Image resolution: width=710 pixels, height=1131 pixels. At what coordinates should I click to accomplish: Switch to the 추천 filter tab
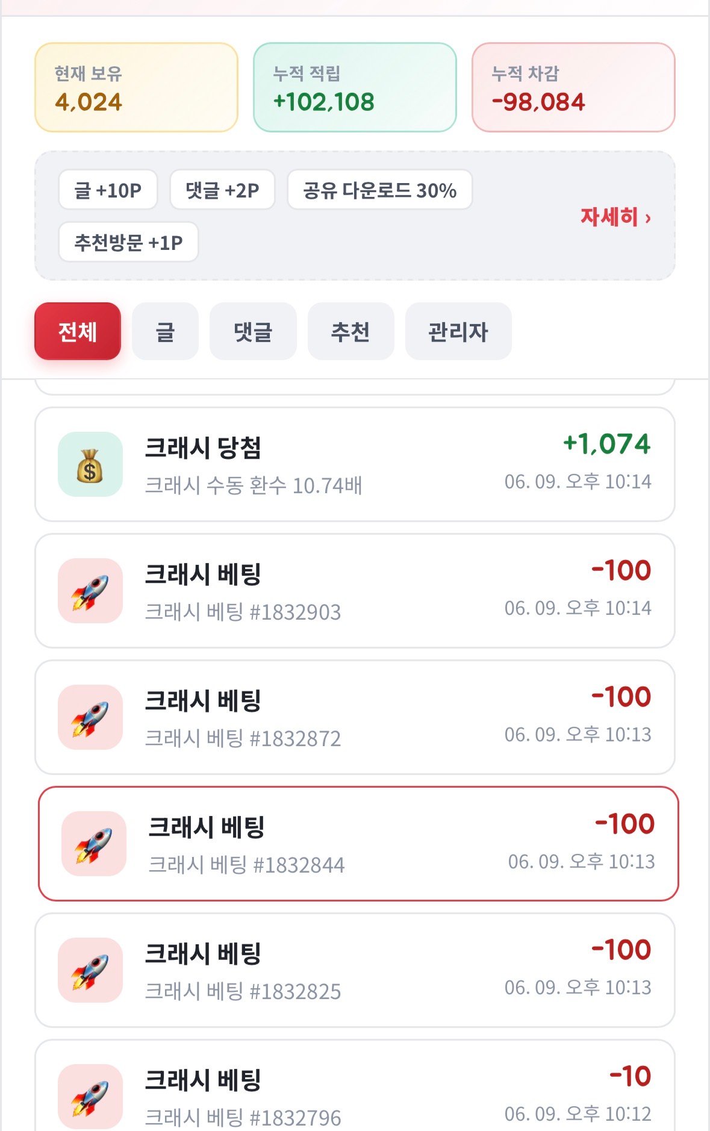[x=351, y=331]
